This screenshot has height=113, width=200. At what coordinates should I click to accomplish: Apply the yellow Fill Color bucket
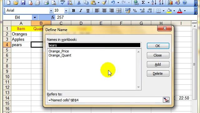tap(169, 11)
